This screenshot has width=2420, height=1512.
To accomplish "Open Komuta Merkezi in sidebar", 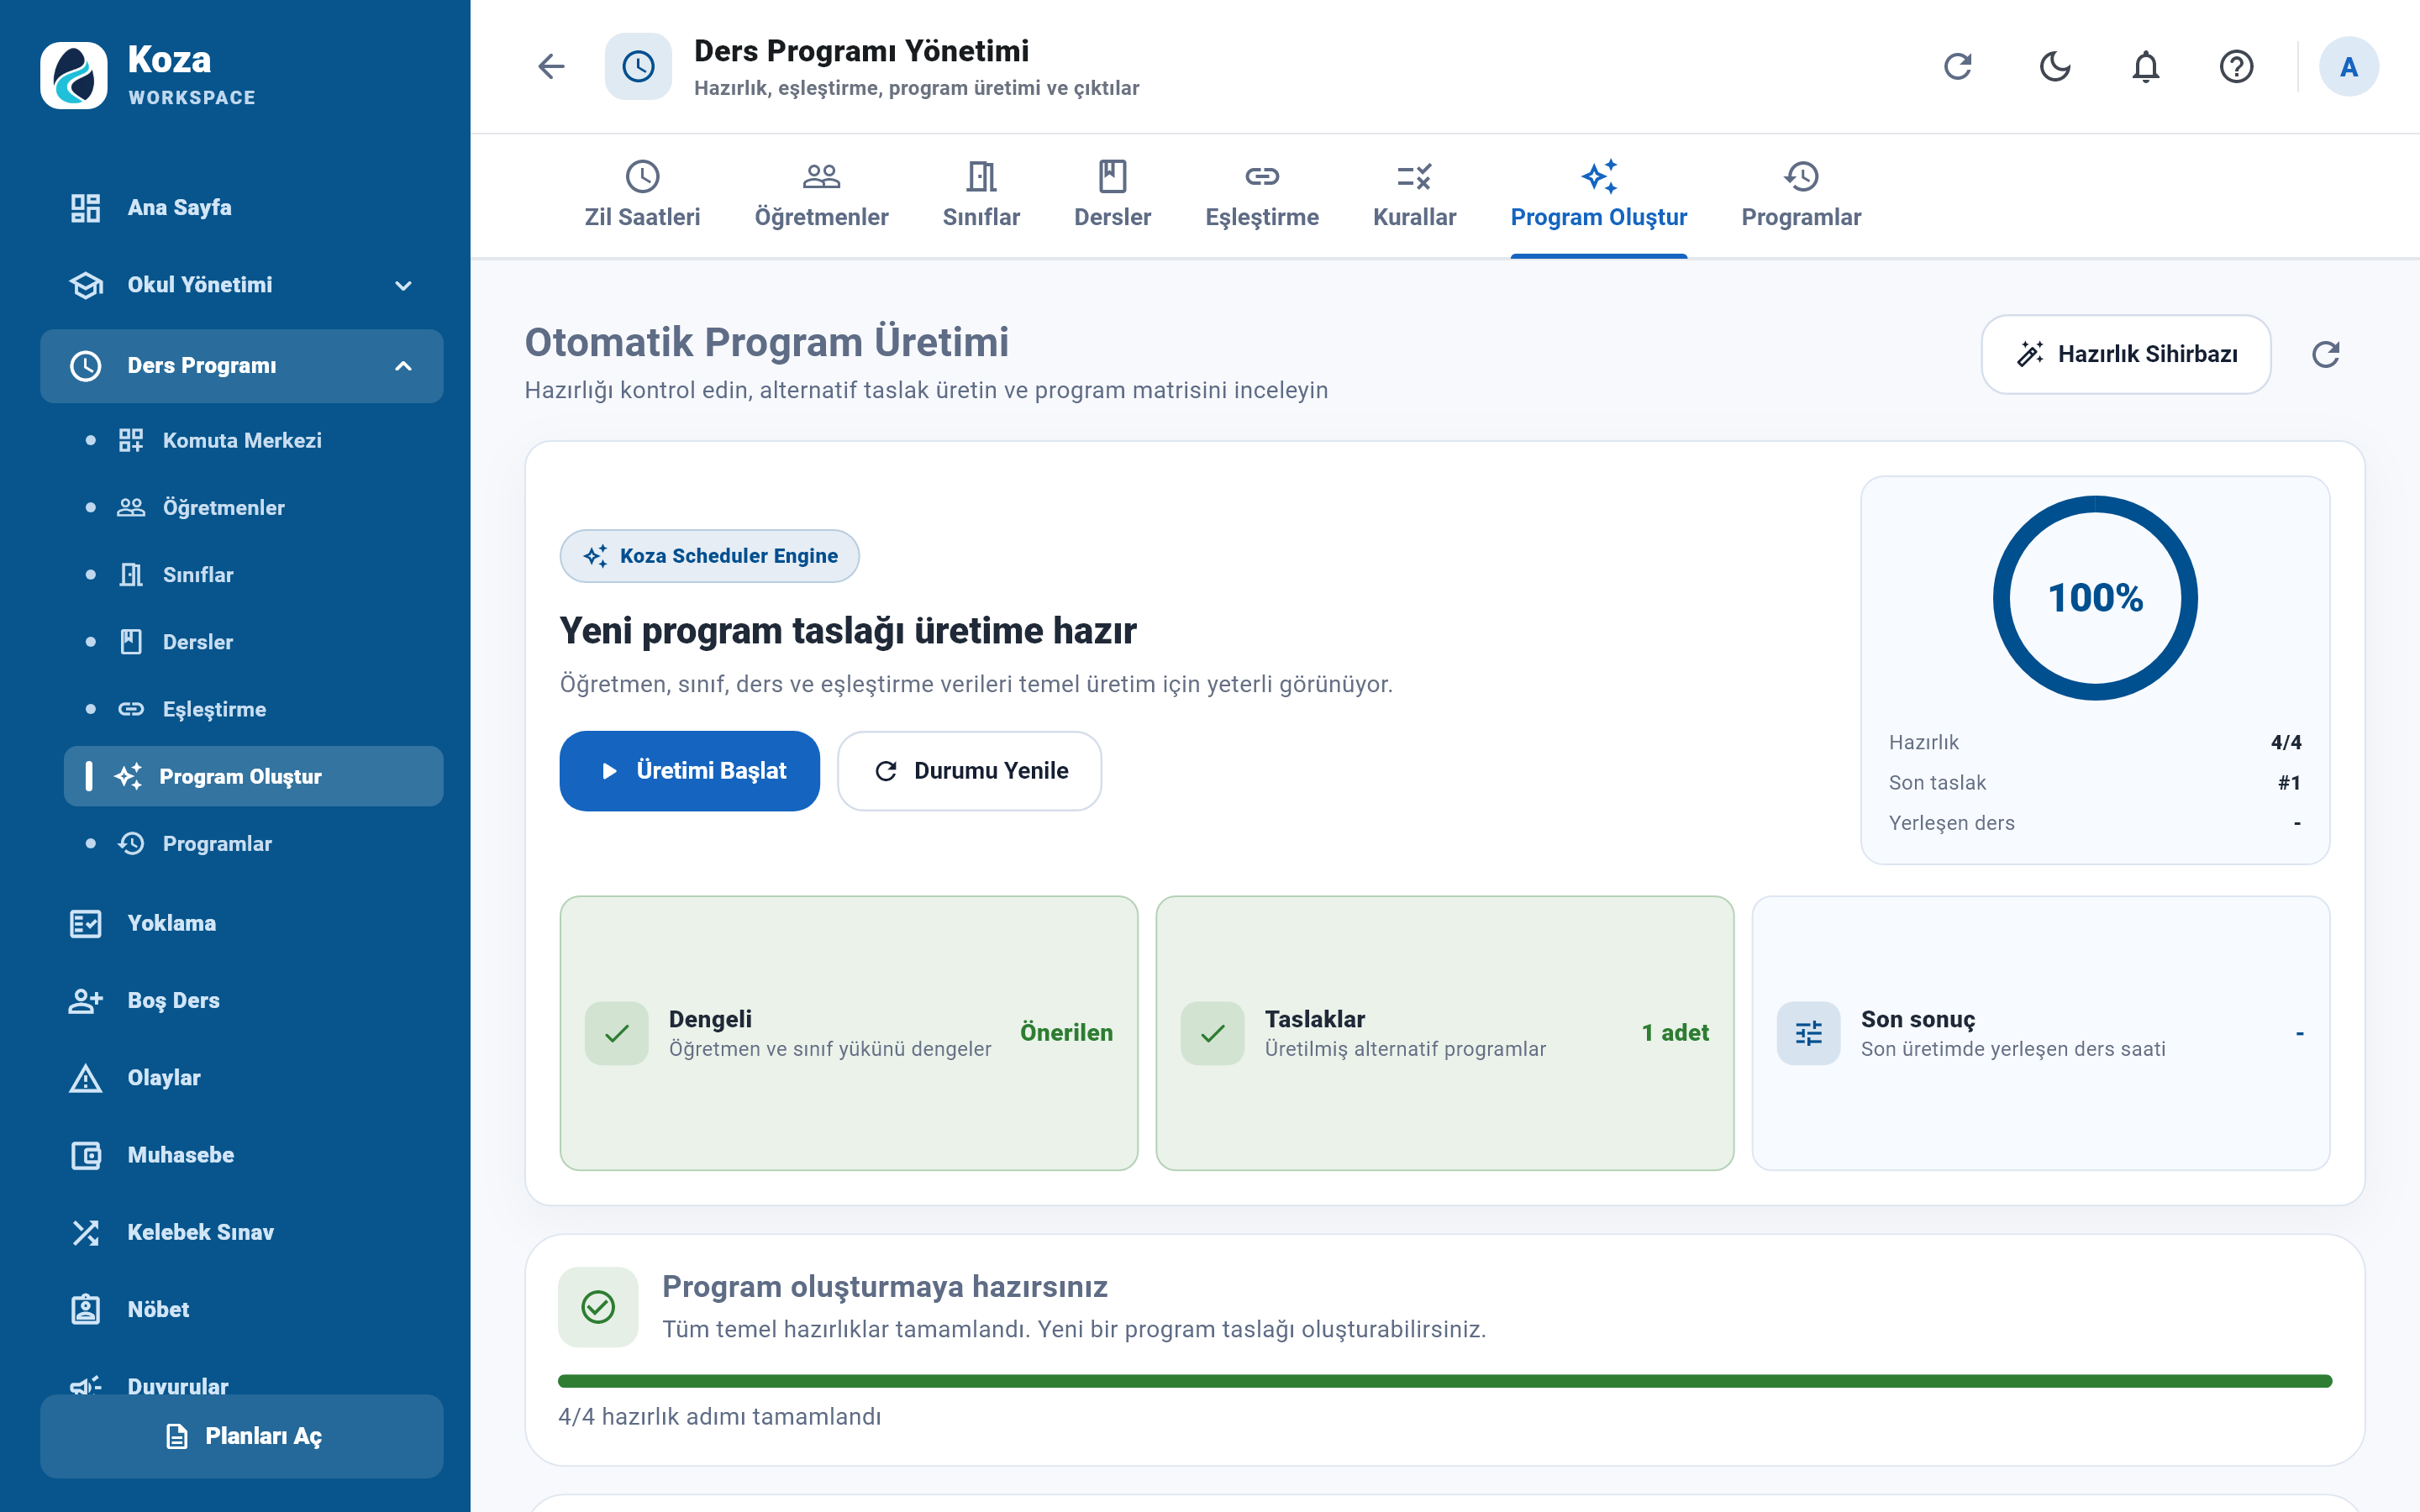I will click(253, 440).
